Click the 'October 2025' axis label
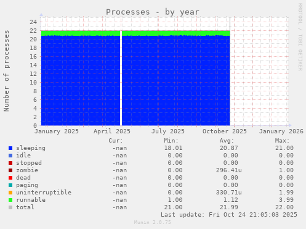The width and height of the screenshot is (306, 229). click(x=225, y=131)
